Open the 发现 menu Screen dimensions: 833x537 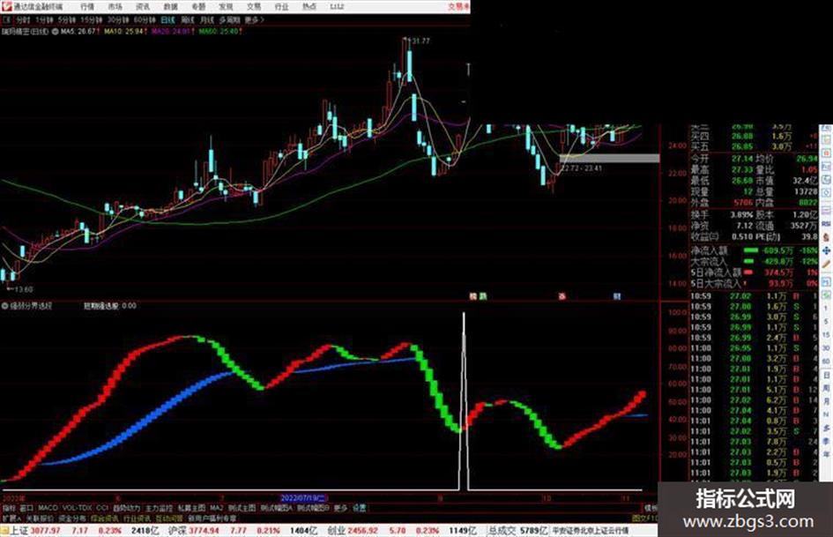coord(226,6)
